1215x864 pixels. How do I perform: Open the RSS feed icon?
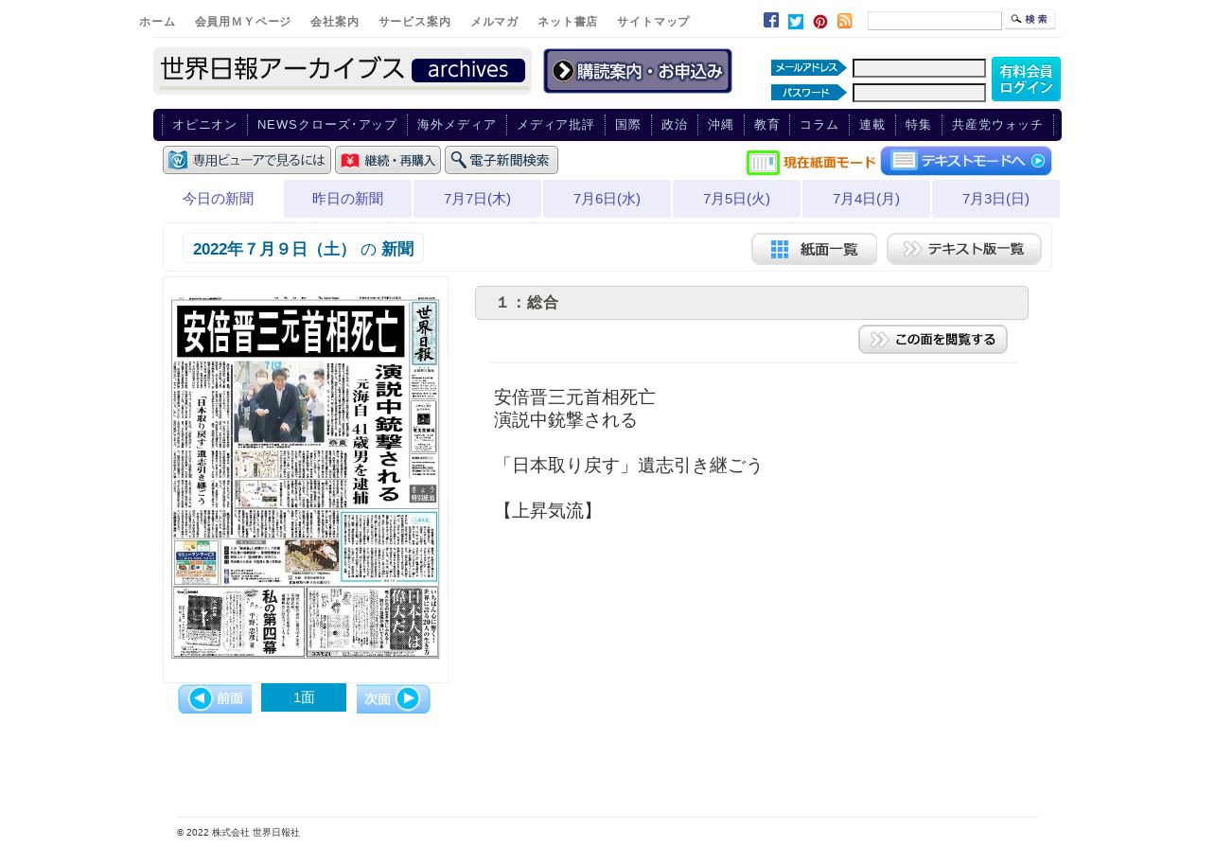845,21
